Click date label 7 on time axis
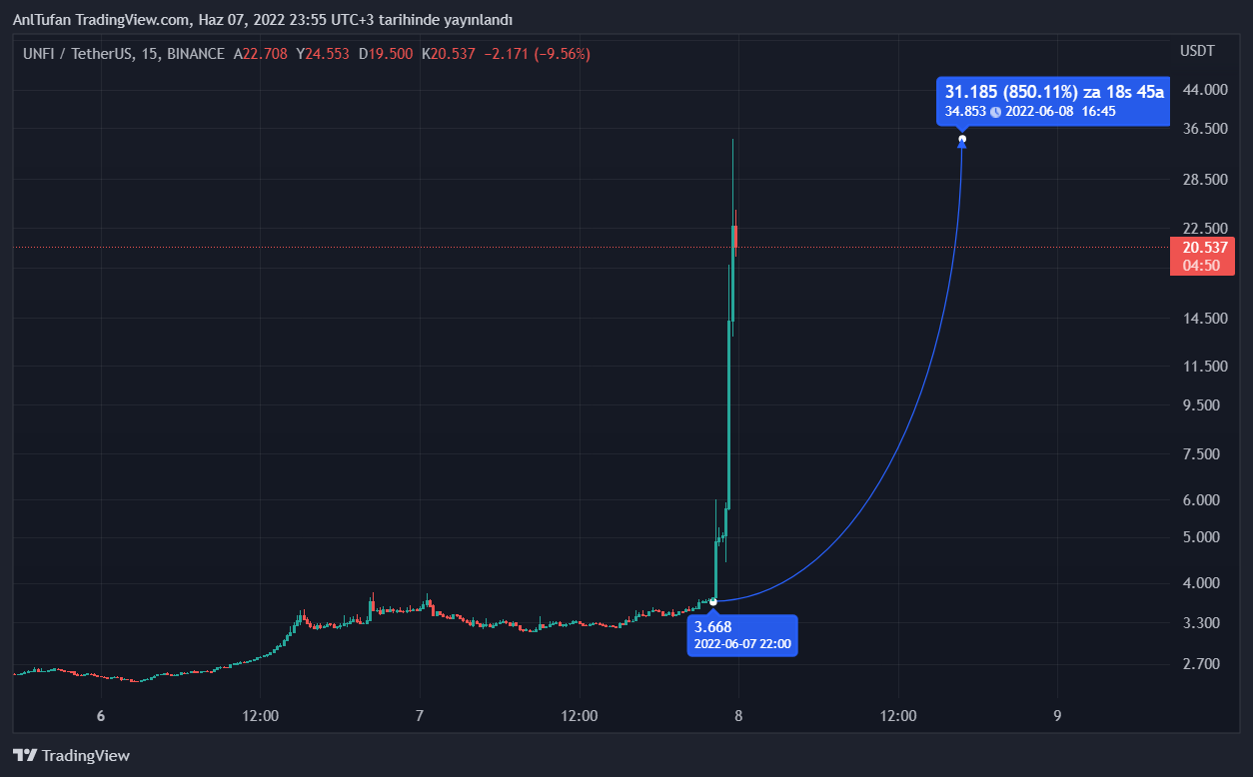The image size is (1253, 777). click(420, 716)
